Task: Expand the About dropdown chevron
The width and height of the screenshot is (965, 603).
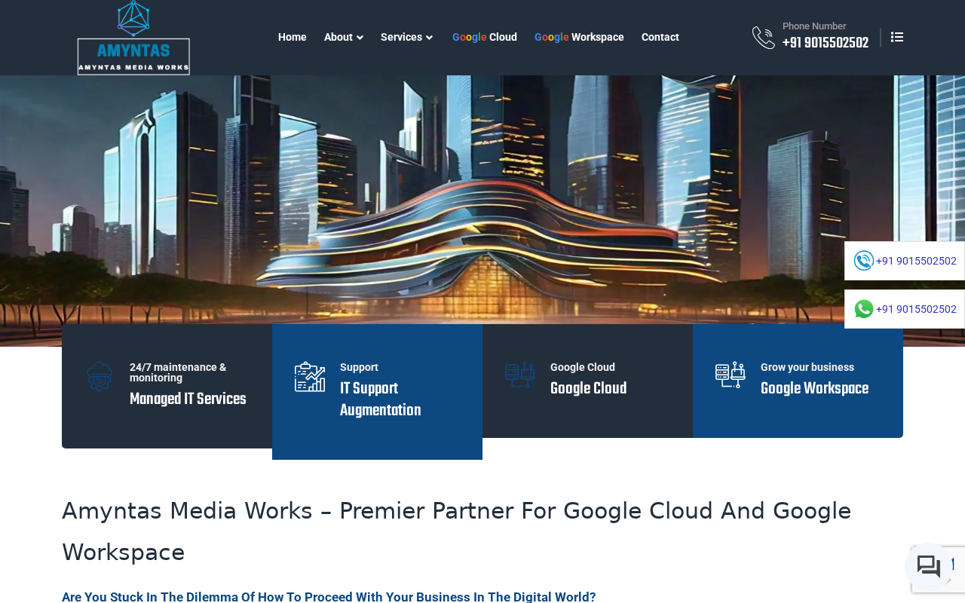Action: (360, 38)
